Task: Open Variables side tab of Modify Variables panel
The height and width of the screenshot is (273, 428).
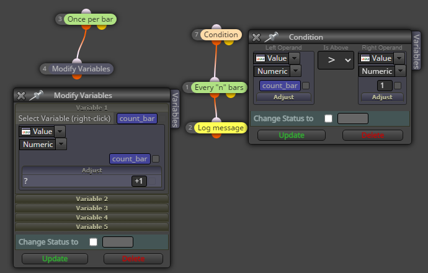Action: tap(175, 109)
